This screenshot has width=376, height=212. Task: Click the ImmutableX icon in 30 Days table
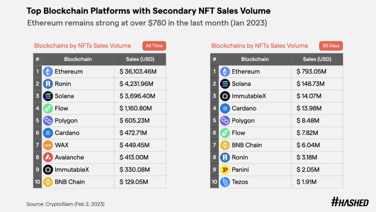pyautogui.click(x=225, y=96)
